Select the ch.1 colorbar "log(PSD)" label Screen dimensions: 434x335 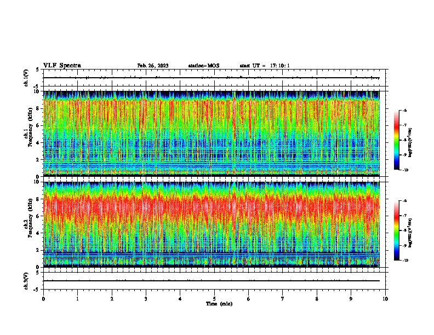pyautogui.click(x=410, y=143)
